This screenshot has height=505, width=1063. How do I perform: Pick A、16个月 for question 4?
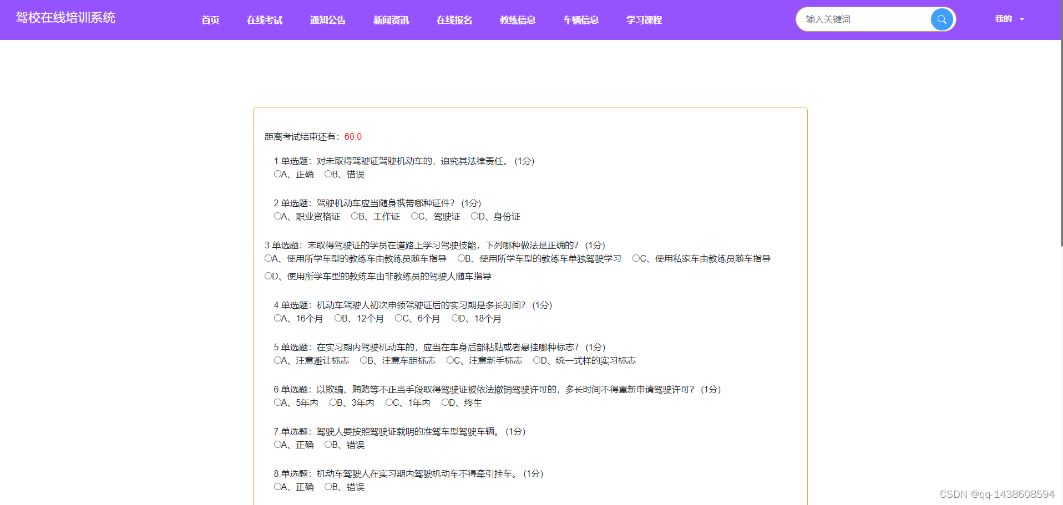277,318
